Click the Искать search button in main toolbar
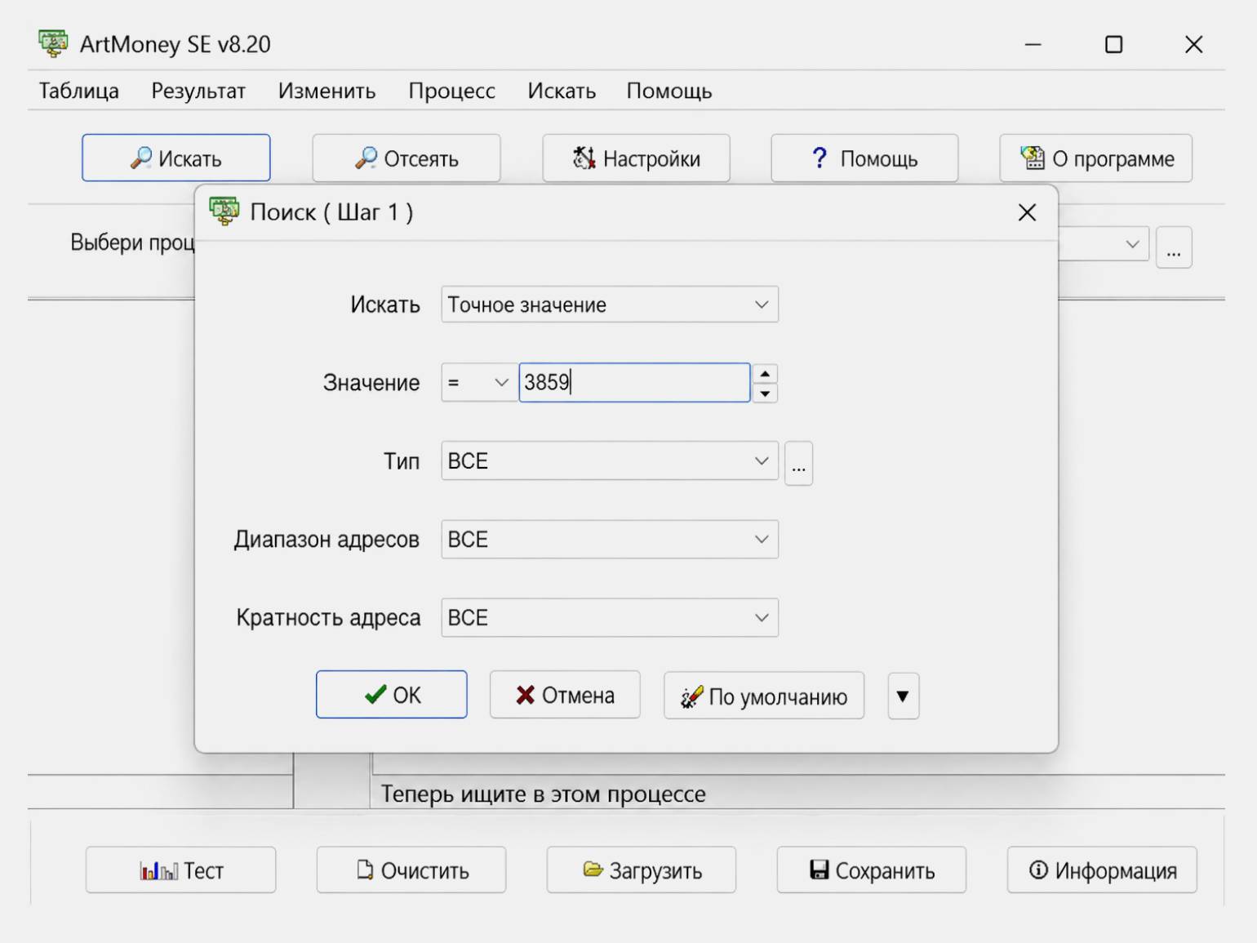 click(176, 158)
